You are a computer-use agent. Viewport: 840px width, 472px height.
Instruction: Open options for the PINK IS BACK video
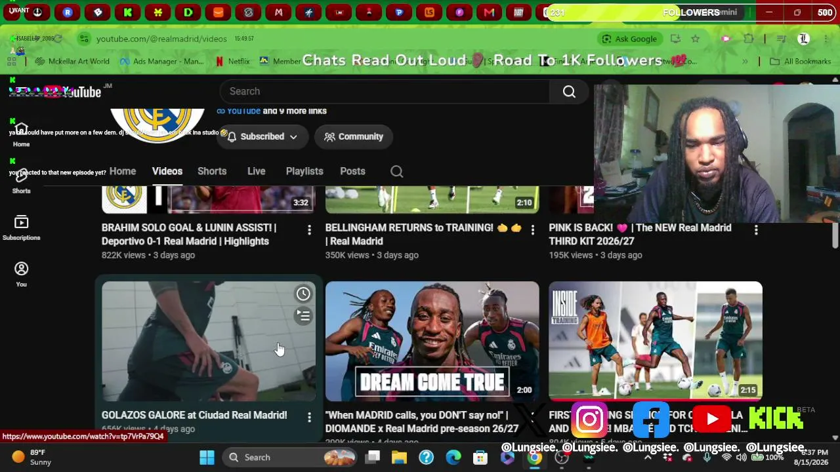click(x=756, y=230)
